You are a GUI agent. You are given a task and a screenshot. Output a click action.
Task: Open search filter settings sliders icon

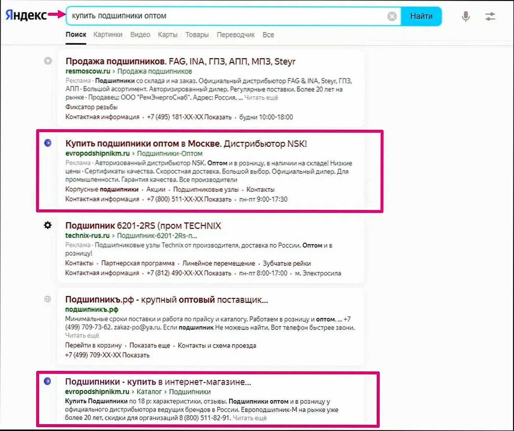pyautogui.click(x=490, y=16)
